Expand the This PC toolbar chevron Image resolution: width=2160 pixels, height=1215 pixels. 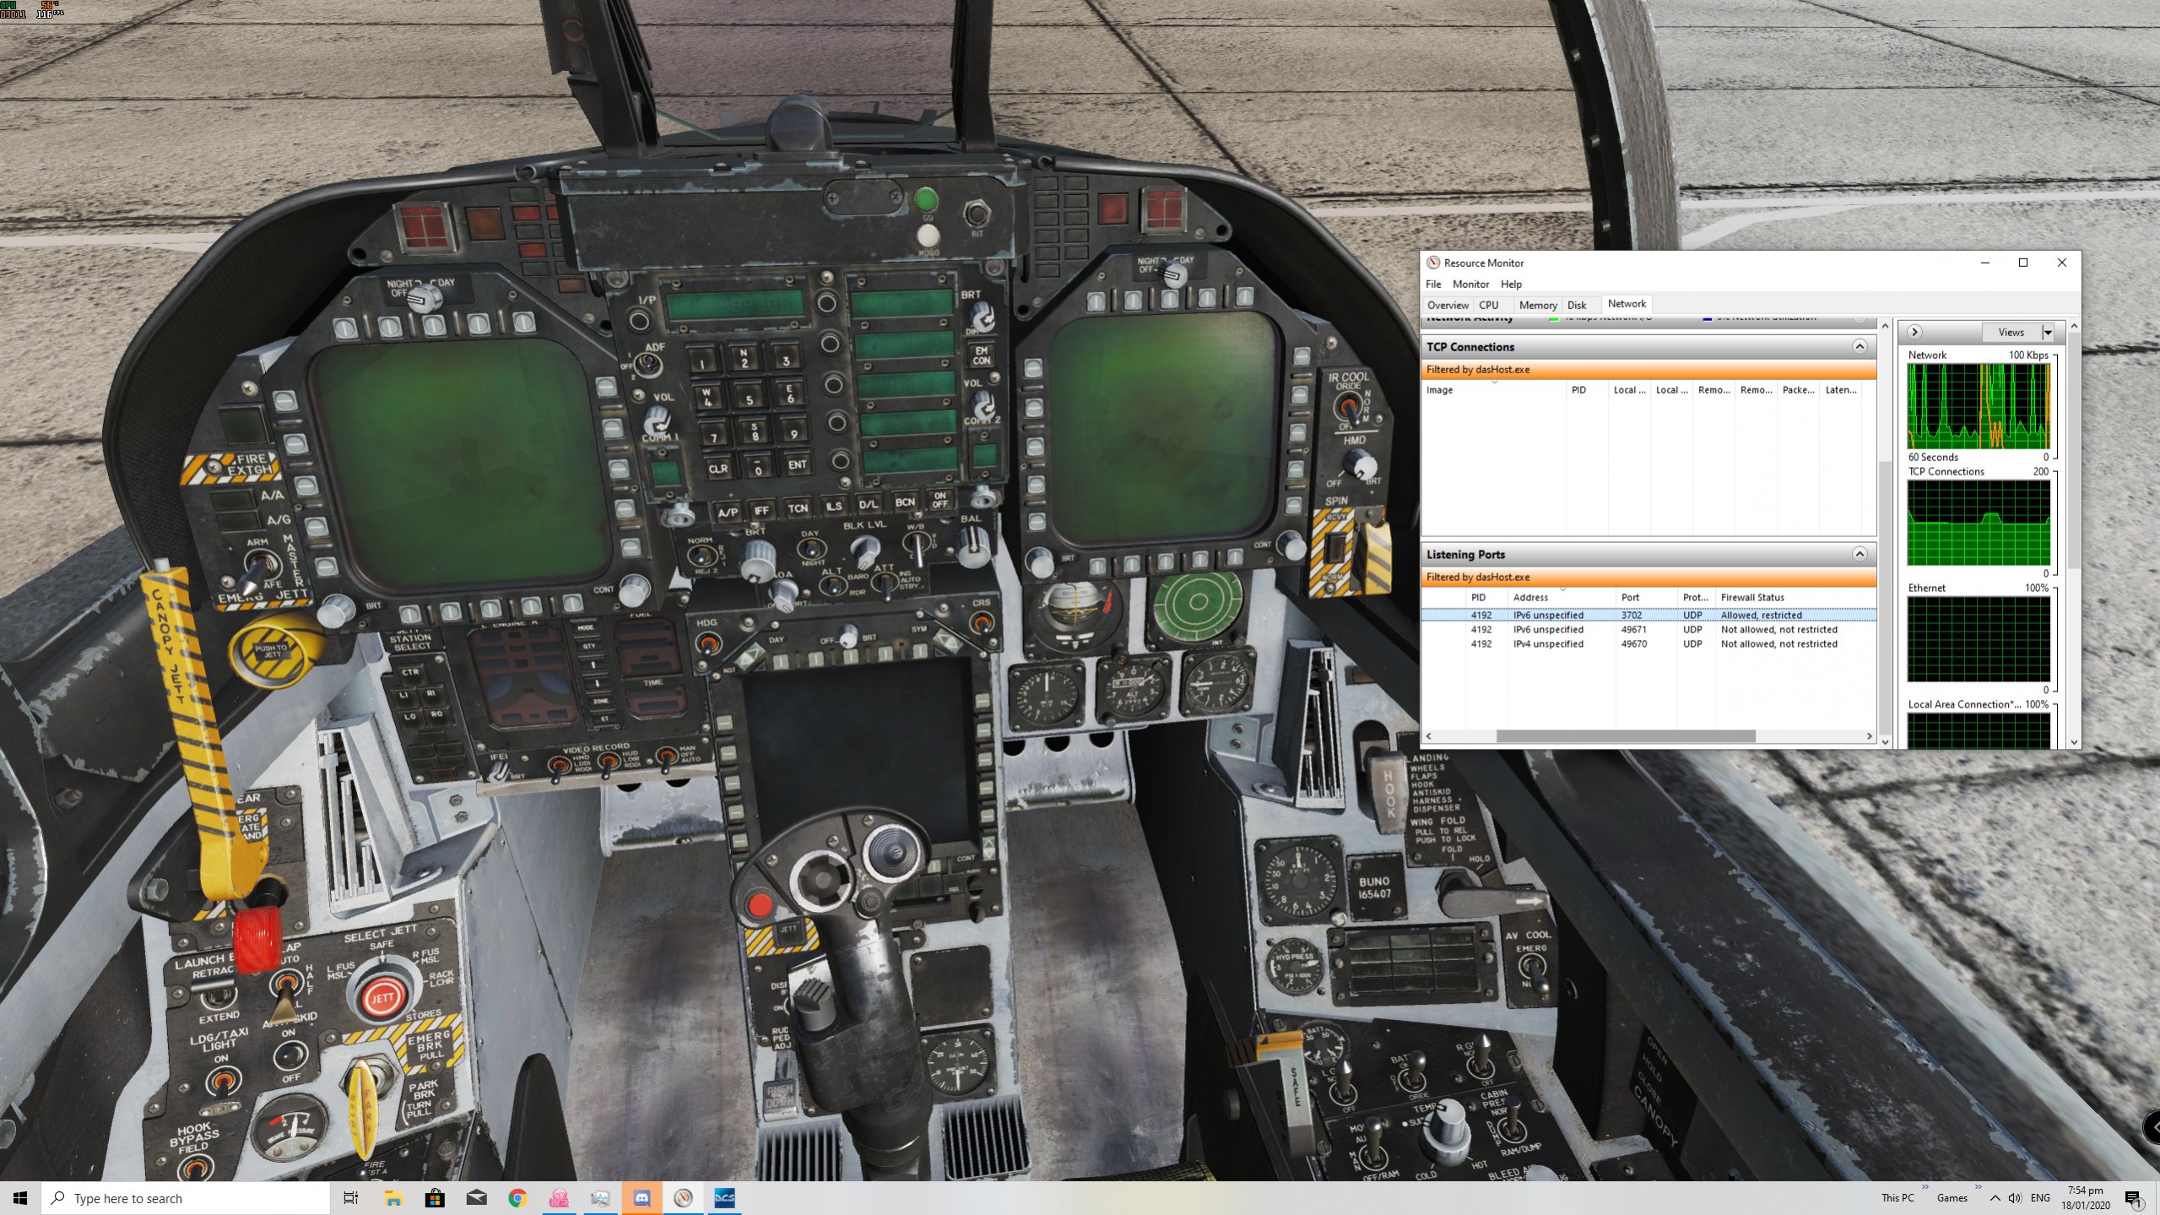(1925, 1187)
